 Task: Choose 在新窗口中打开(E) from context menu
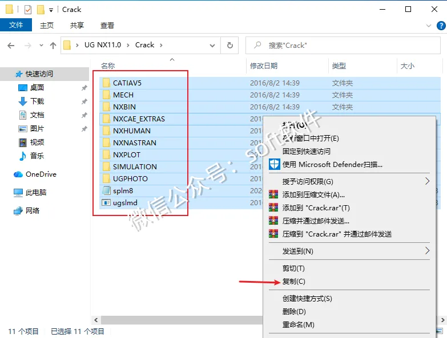[349, 139]
